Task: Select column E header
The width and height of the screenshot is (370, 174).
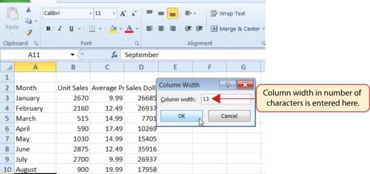Action: [x=175, y=67]
